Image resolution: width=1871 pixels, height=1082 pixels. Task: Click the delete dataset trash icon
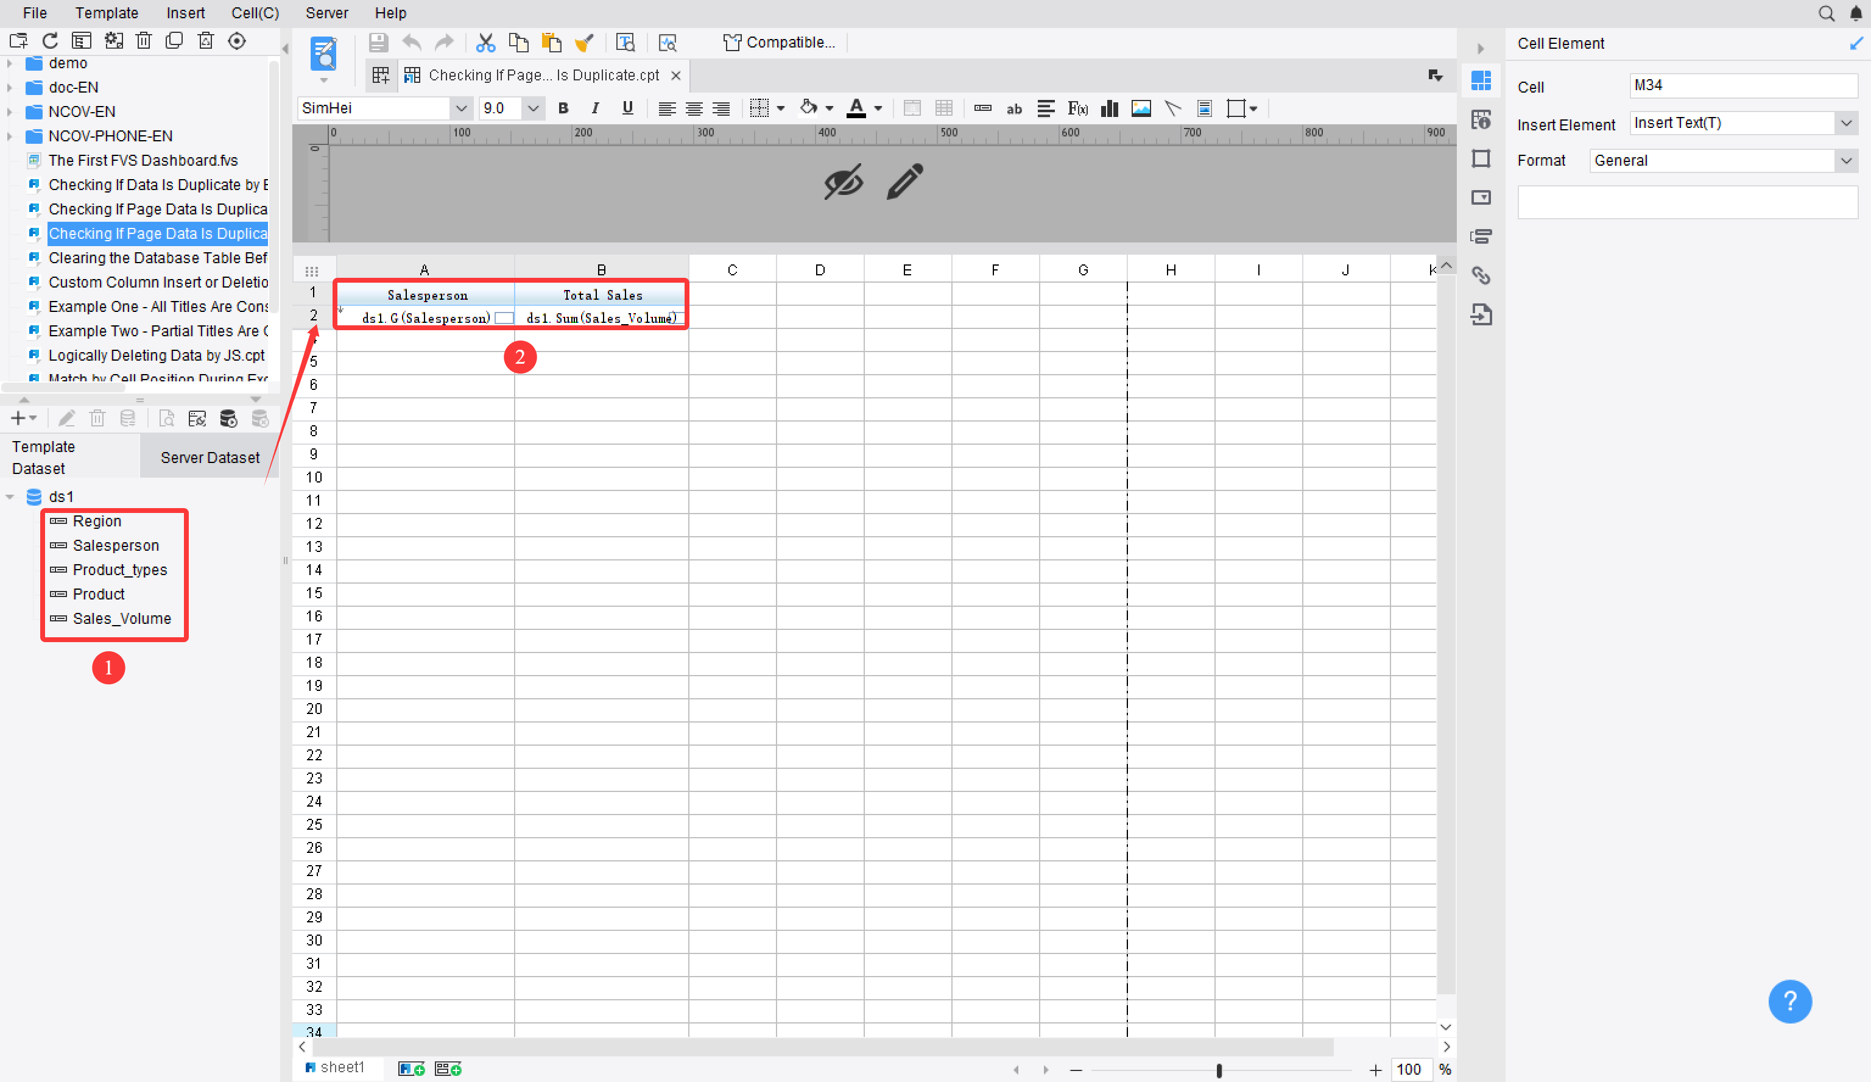pos(97,417)
